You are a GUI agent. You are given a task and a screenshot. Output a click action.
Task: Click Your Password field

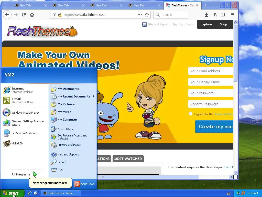point(211,93)
